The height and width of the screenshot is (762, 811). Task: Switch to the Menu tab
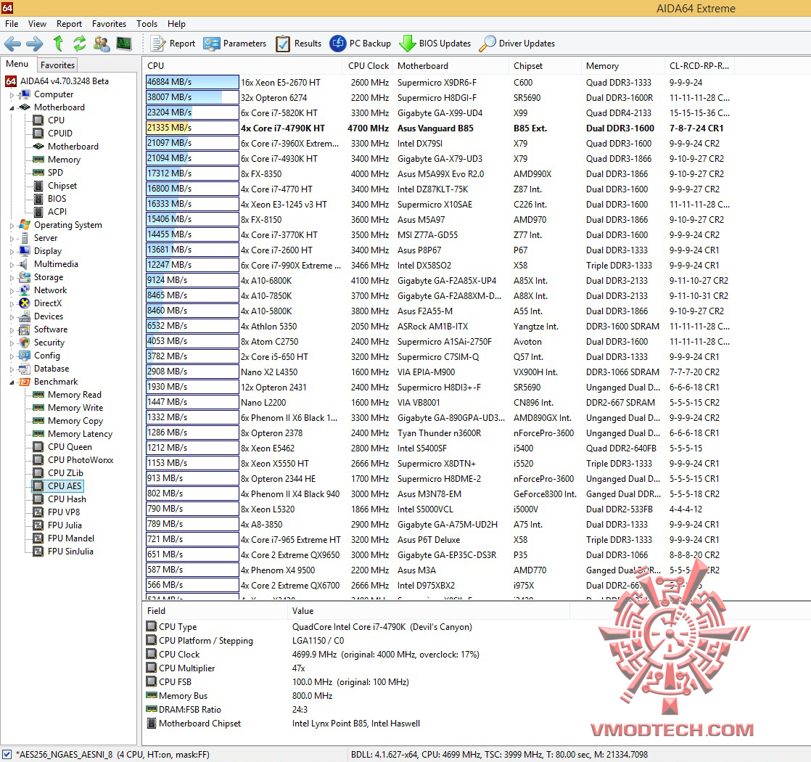pyautogui.click(x=17, y=64)
